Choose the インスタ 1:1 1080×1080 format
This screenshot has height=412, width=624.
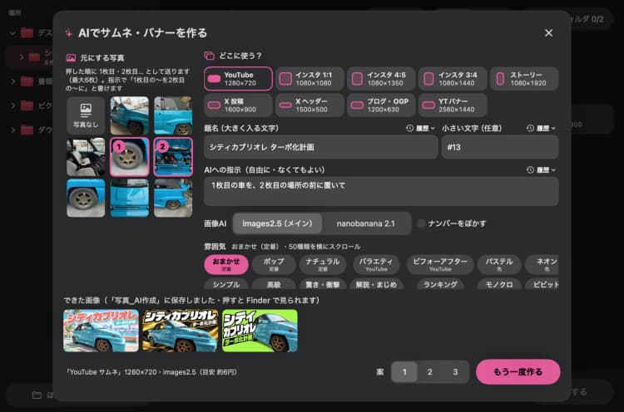click(x=310, y=79)
